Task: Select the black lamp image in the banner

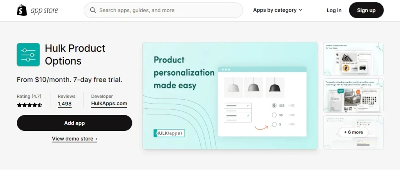Action: point(275,87)
